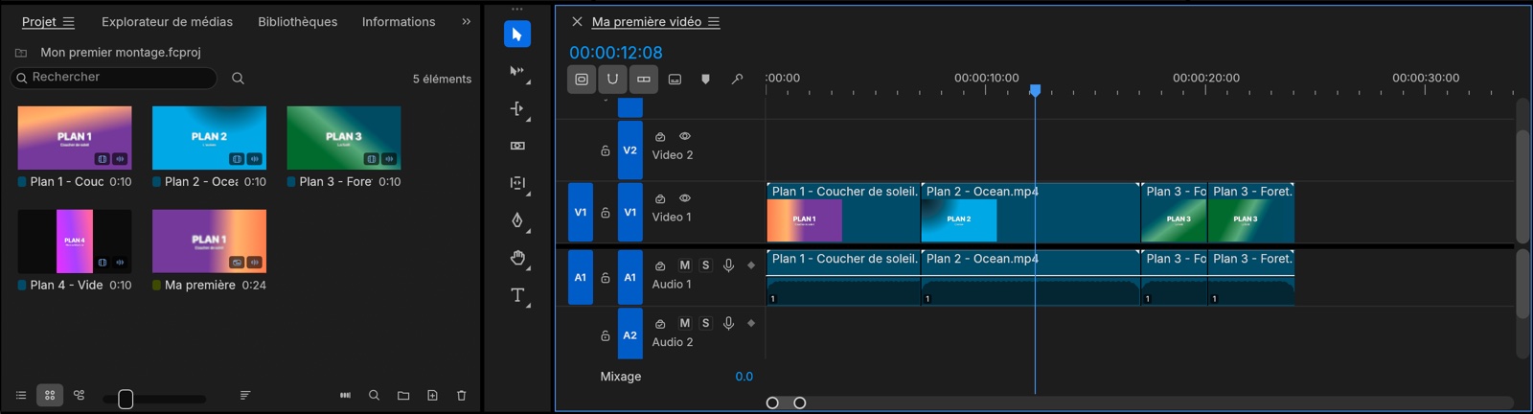1533x414 pixels.
Task: Select the Ma première vidéo sequence tab
Action: (647, 22)
